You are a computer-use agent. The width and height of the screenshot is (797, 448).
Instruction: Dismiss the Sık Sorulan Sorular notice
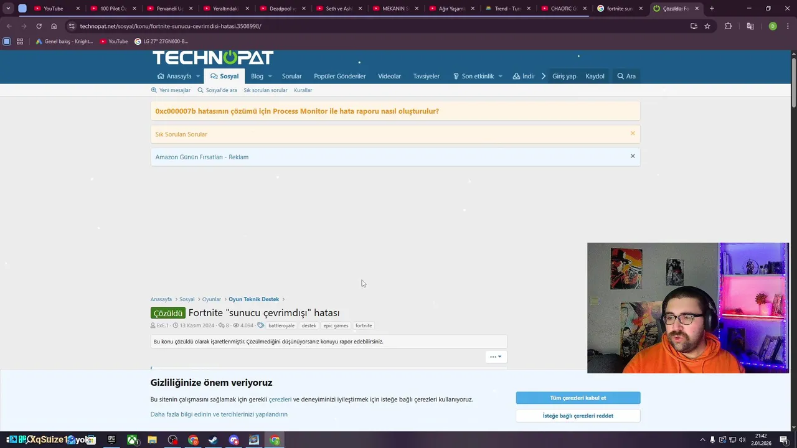(x=633, y=133)
